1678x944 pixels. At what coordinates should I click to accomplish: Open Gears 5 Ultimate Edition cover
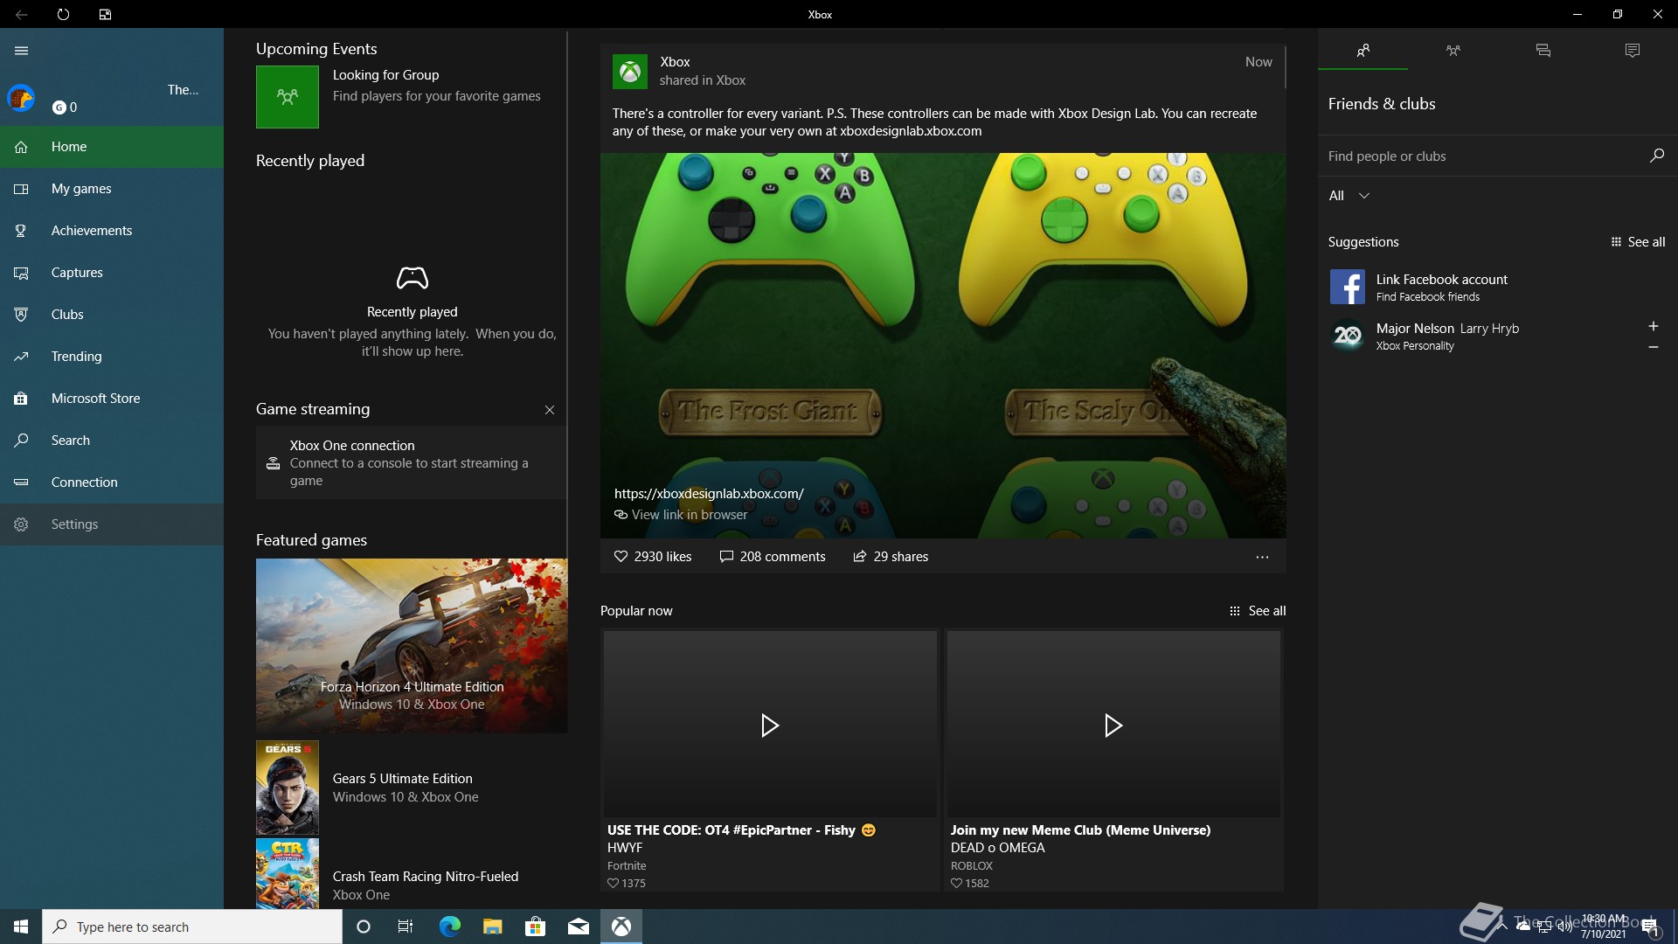(288, 788)
